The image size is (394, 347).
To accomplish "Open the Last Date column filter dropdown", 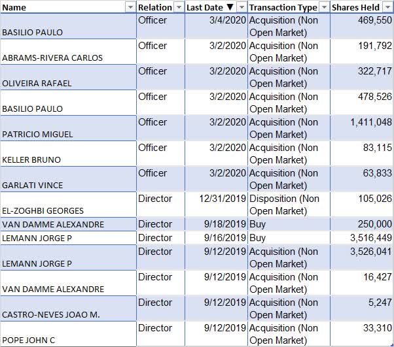I will click(x=242, y=7).
